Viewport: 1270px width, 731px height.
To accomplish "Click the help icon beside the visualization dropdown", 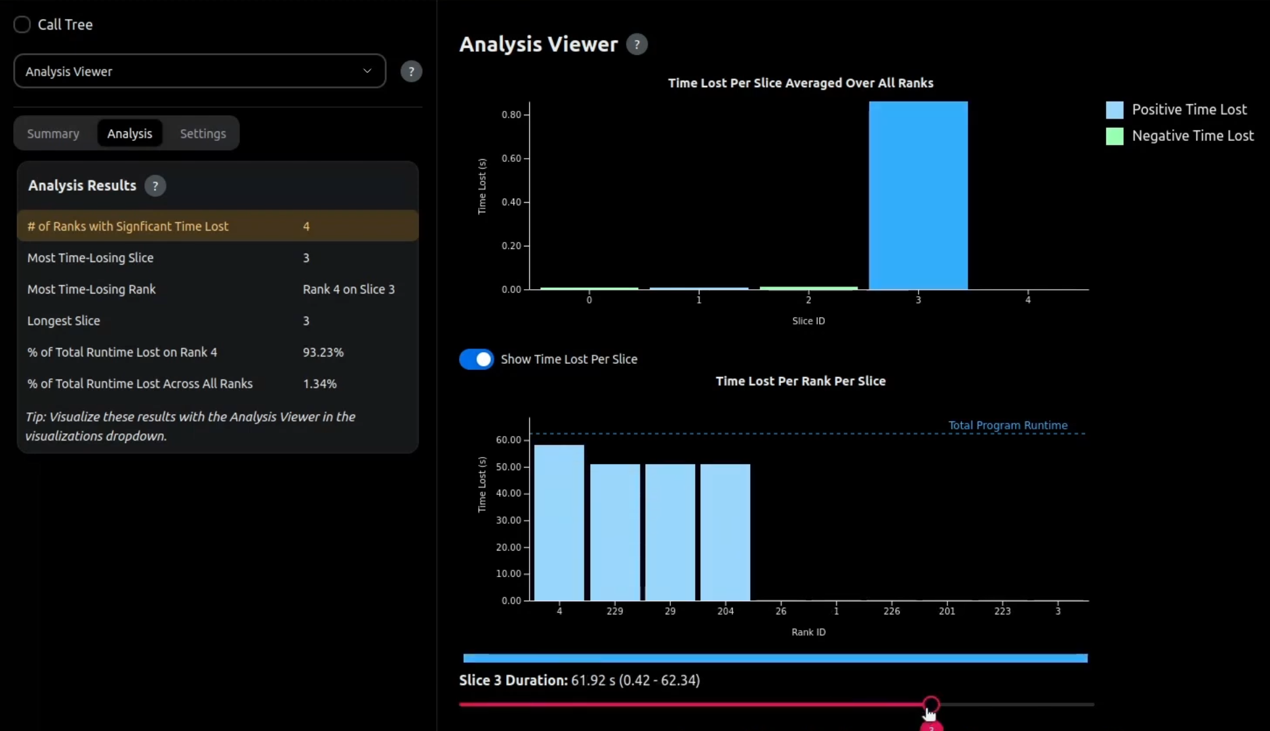I will point(411,71).
